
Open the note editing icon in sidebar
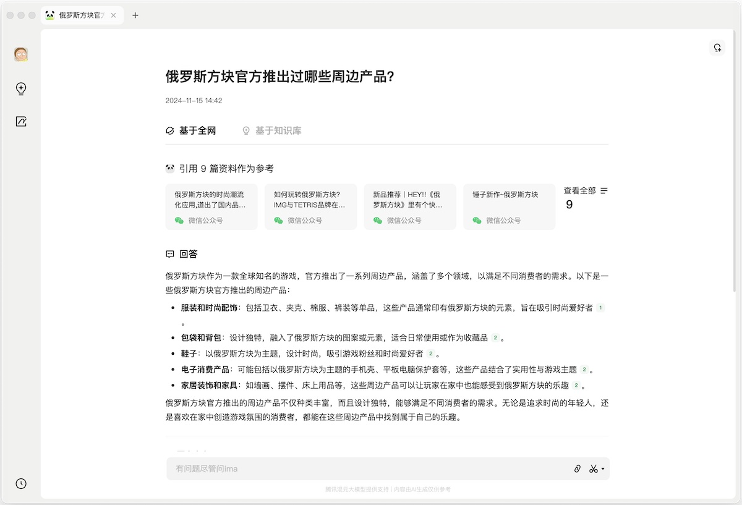click(21, 122)
